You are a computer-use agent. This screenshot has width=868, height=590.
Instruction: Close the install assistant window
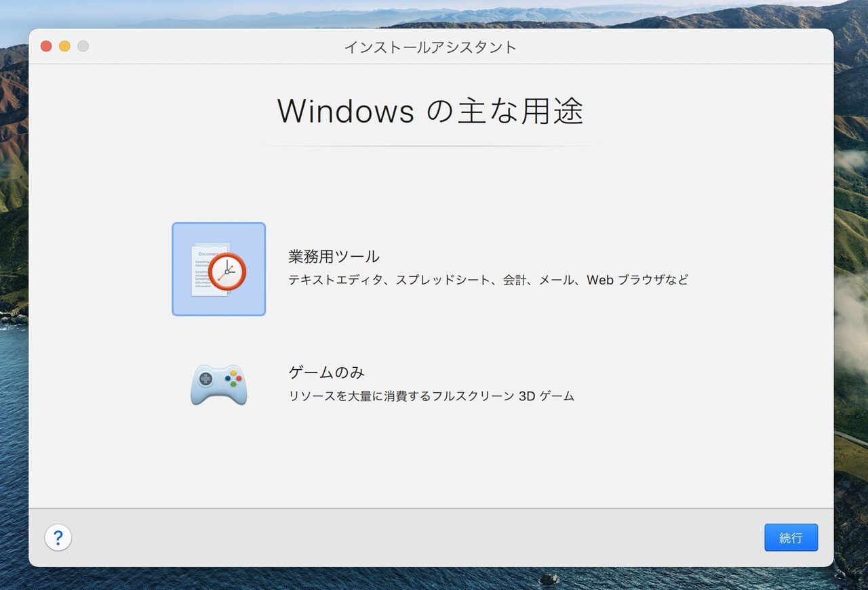(46, 46)
